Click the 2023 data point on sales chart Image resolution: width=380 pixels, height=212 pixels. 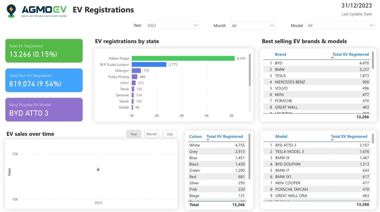tap(98, 169)
